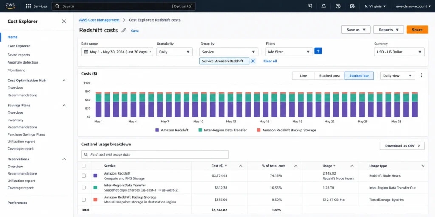Open Anomaly detection in sidebar
This screenshot has width=435, height=217.
(x=23, y=62)
